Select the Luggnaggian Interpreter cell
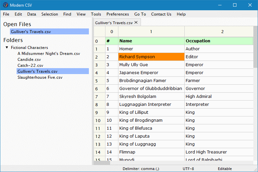258x172 pixels. point(151,105)
